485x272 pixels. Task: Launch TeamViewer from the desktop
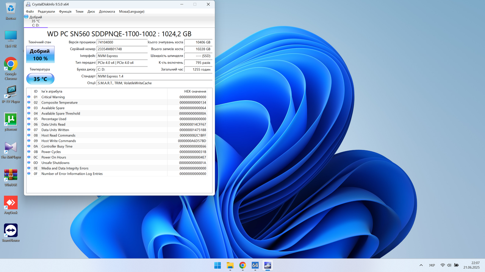click(x=11, y=233)
